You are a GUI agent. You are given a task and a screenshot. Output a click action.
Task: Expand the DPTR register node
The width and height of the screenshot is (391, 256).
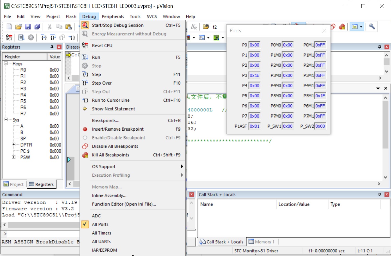pos(14,144)
